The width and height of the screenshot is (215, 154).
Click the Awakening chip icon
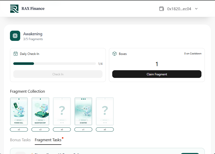coord(15,36)
